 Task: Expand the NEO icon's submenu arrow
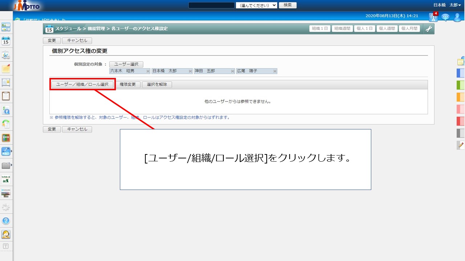tap(12, 152)
